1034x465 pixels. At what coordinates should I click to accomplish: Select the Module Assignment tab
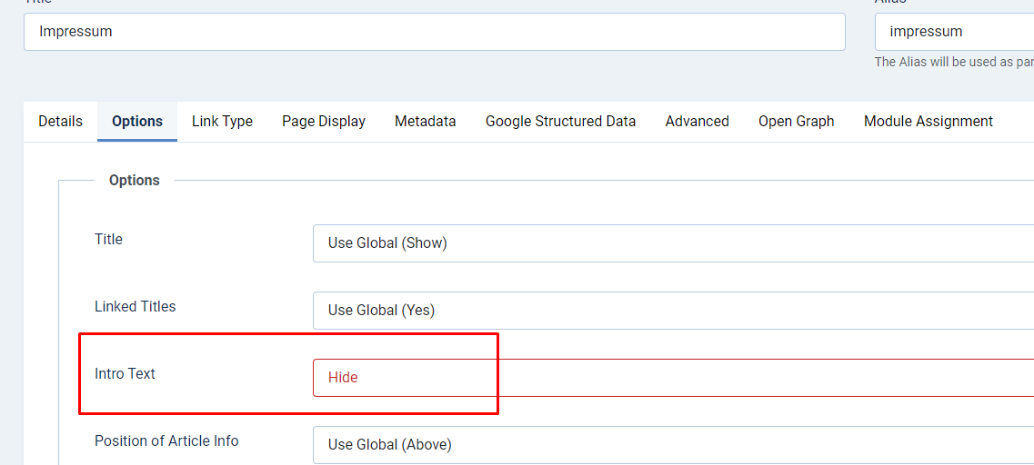coord(928,122)
